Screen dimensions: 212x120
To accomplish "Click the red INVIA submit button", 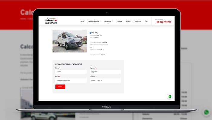I will click(60, 87).
